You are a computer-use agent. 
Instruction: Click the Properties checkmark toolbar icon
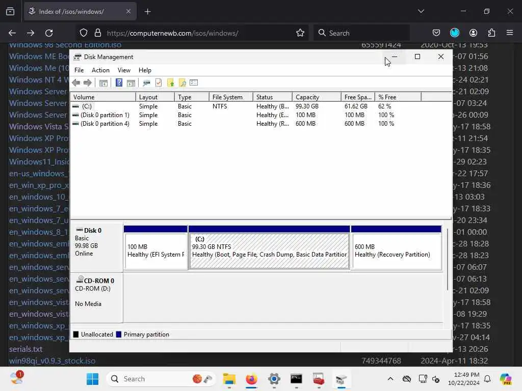pyautogui.click(x=159, y=83)
